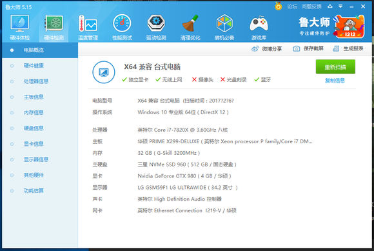
Task: Click the Core i7-7820X processor value
Action: 182,130
